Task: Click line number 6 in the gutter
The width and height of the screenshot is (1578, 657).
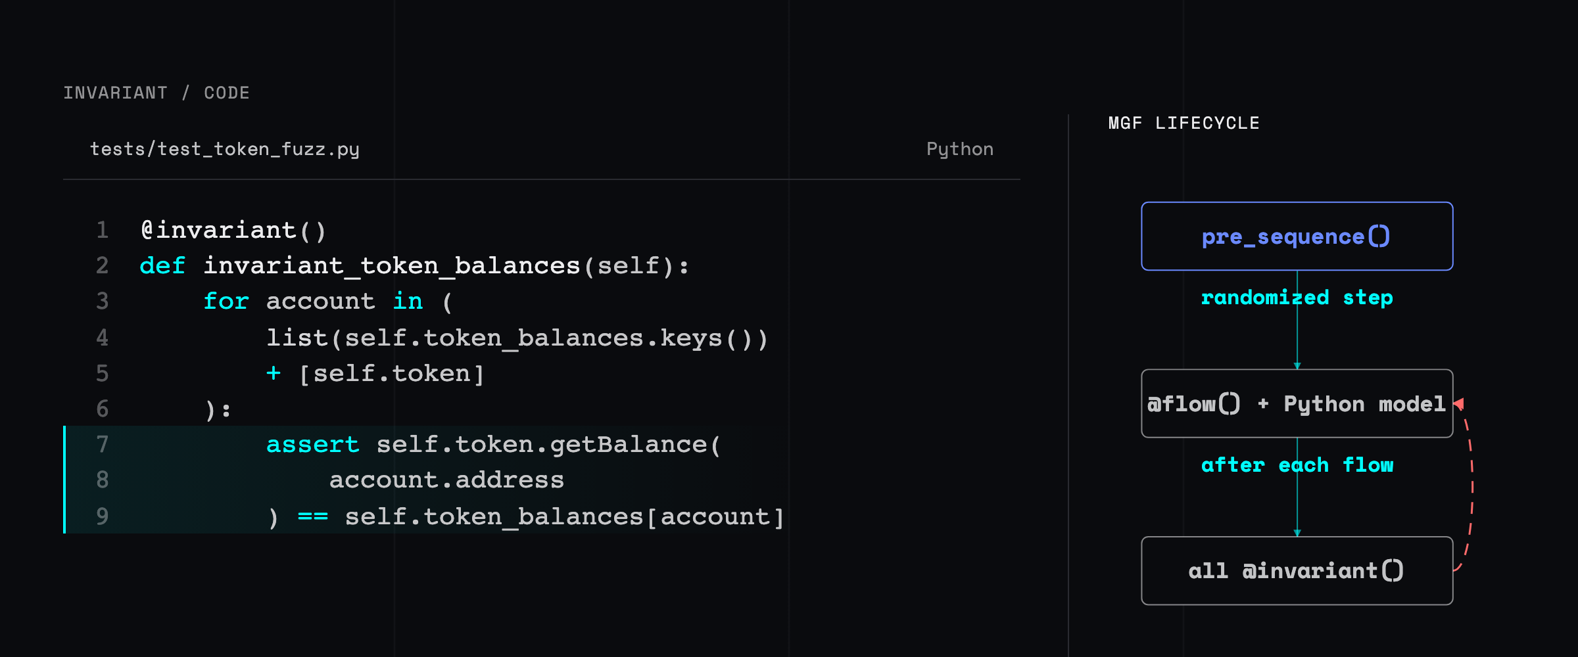Action: 103,409
